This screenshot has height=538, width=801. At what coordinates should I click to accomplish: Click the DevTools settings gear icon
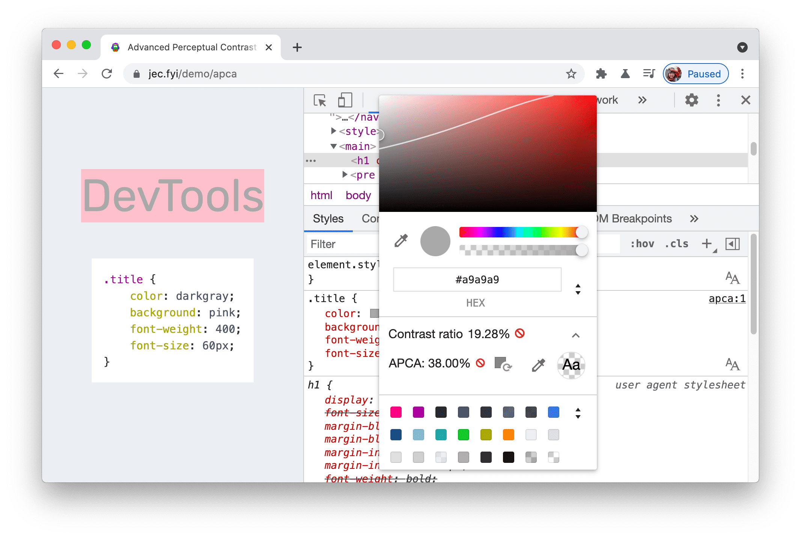pos(691,100)
